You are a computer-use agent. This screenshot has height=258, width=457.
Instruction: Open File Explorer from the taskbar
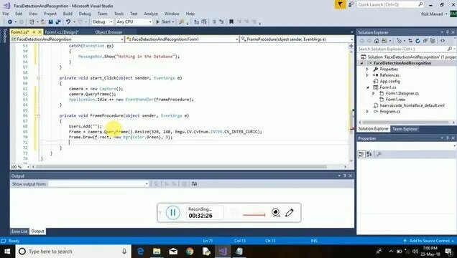157,252
